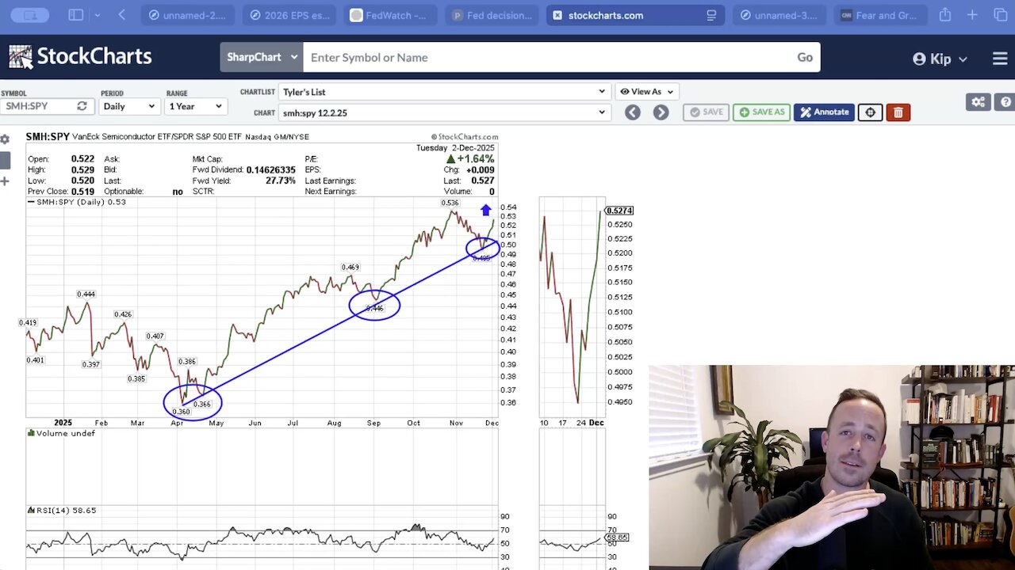Focus the Enter Symbol or Name field
This screenshot has width=1015, height=570.
(x=546, y=57)
